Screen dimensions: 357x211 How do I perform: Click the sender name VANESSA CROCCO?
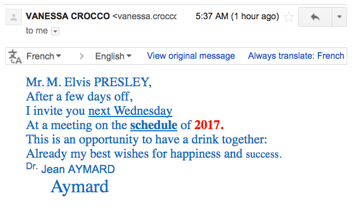68,16
